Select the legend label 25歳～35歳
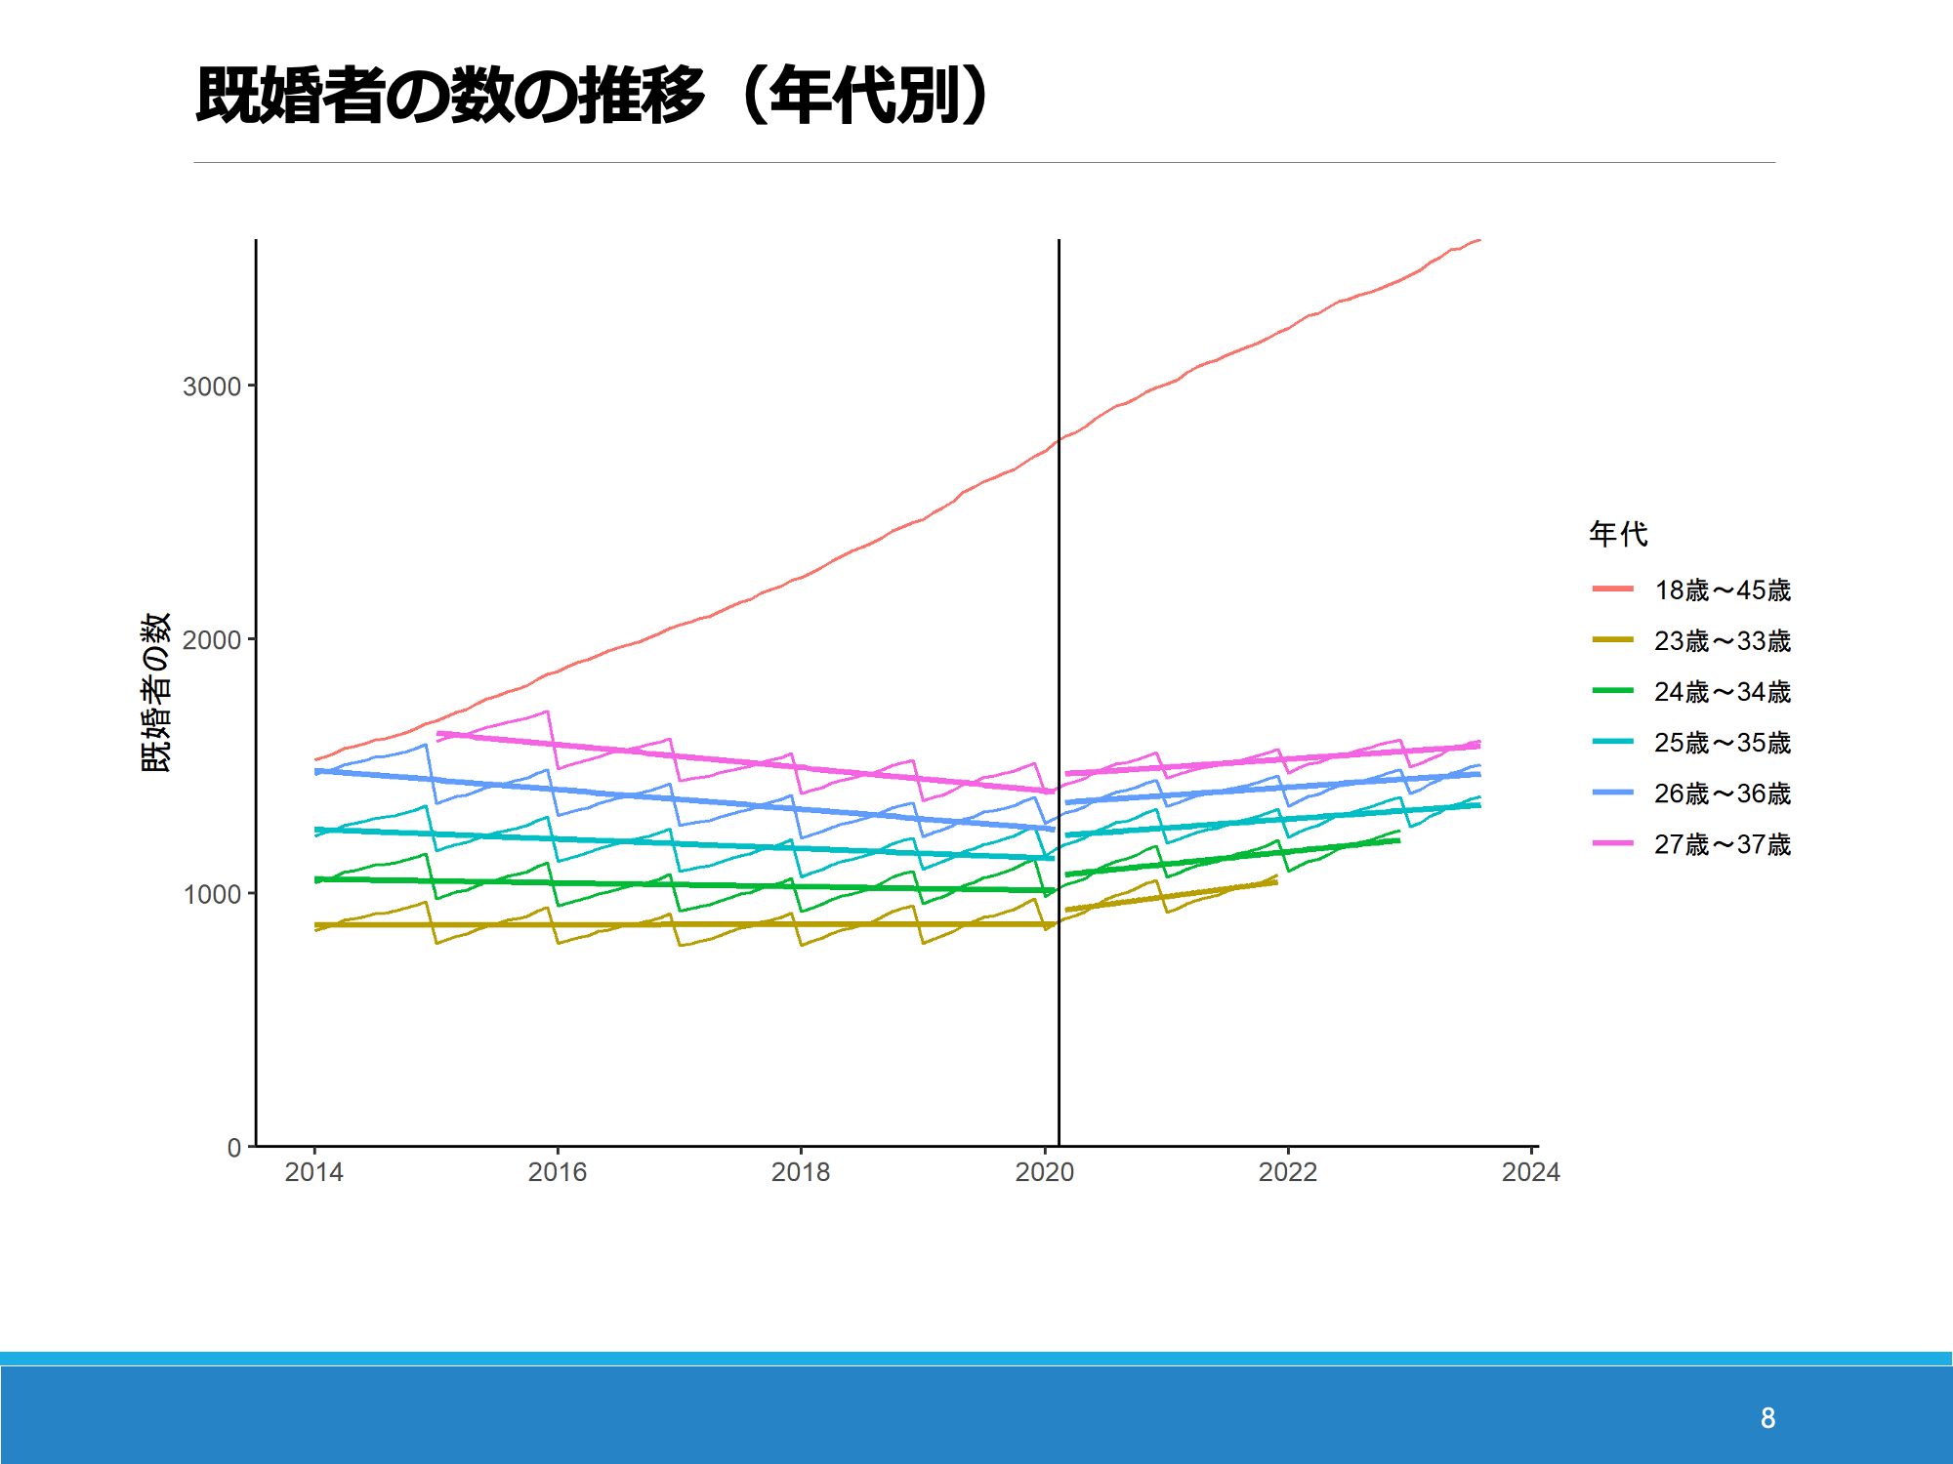The height and width of the screenshot is (1464, 1953). [1723, 743]
